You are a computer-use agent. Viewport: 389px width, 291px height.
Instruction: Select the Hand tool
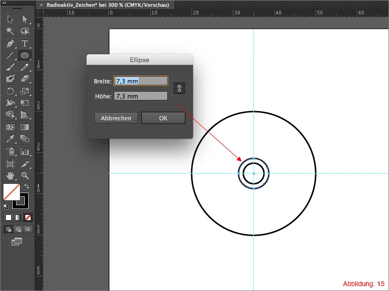click(x=10, y=176)
